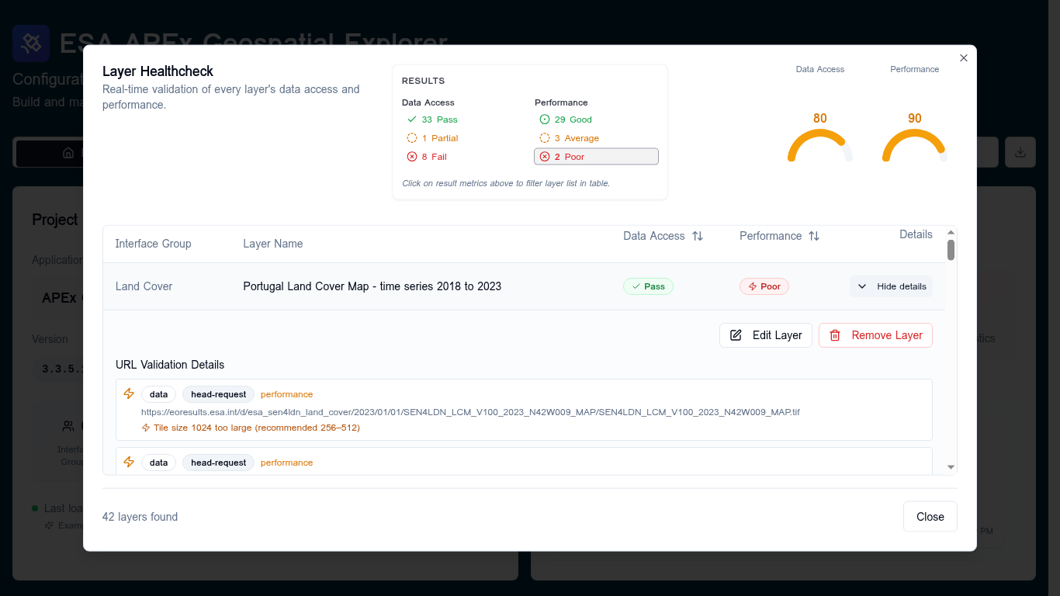Click the Remove Layer button
This screenshot has height=596, width=1060.
pos(875,335)
